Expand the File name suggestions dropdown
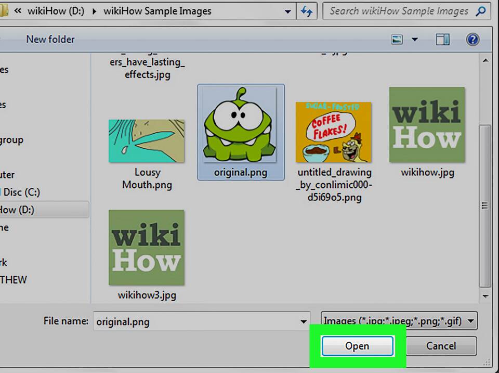 click(304, 322)
